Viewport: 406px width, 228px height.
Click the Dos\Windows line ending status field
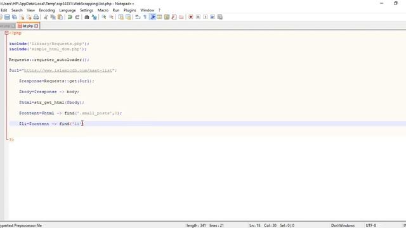point(343,225)
